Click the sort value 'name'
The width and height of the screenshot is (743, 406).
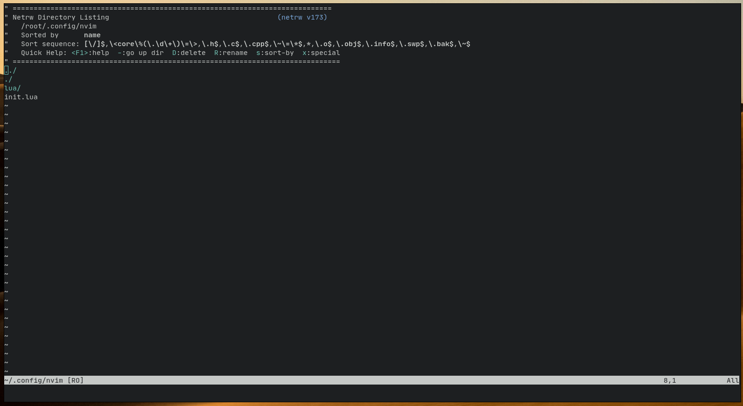92,35
